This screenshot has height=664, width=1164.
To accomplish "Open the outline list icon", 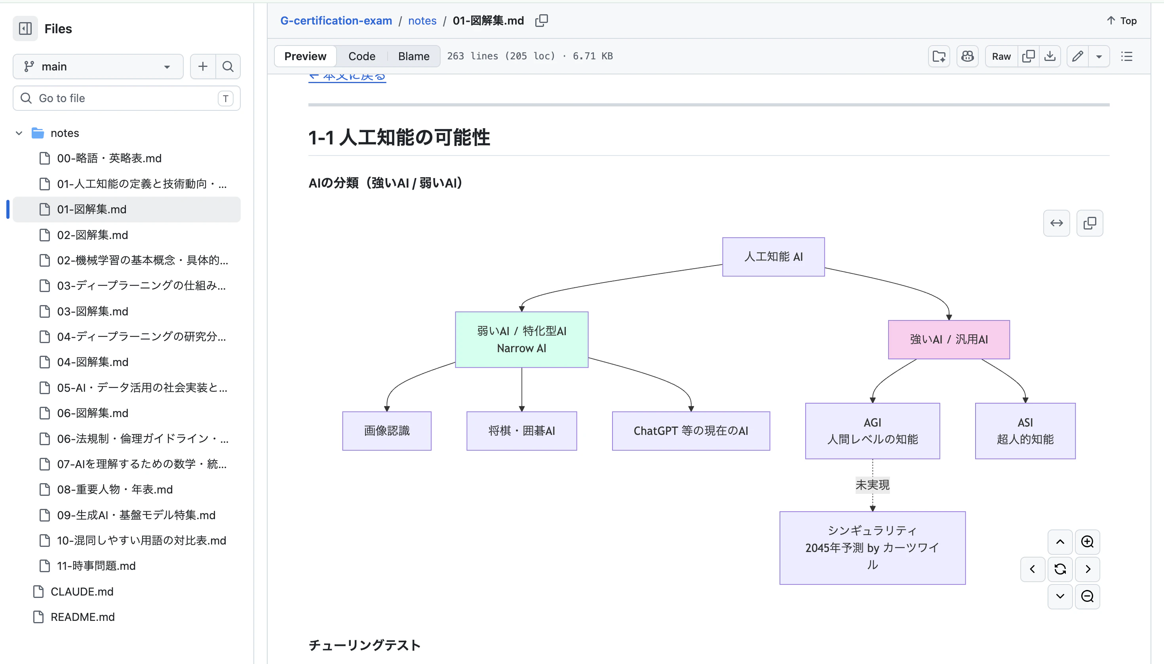I will point(1126,56).
